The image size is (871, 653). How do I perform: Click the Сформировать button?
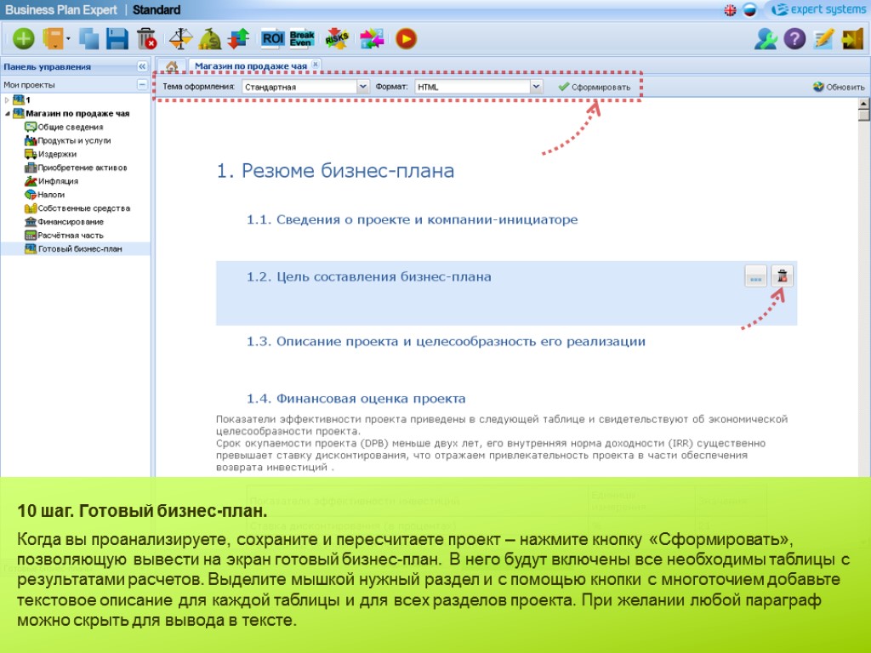point(595,88)
